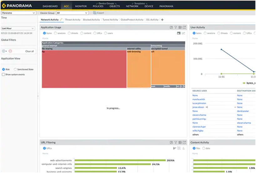Remove a global filter with red minus icon
This screenshot has height=173, width=256.
(10, 51)
